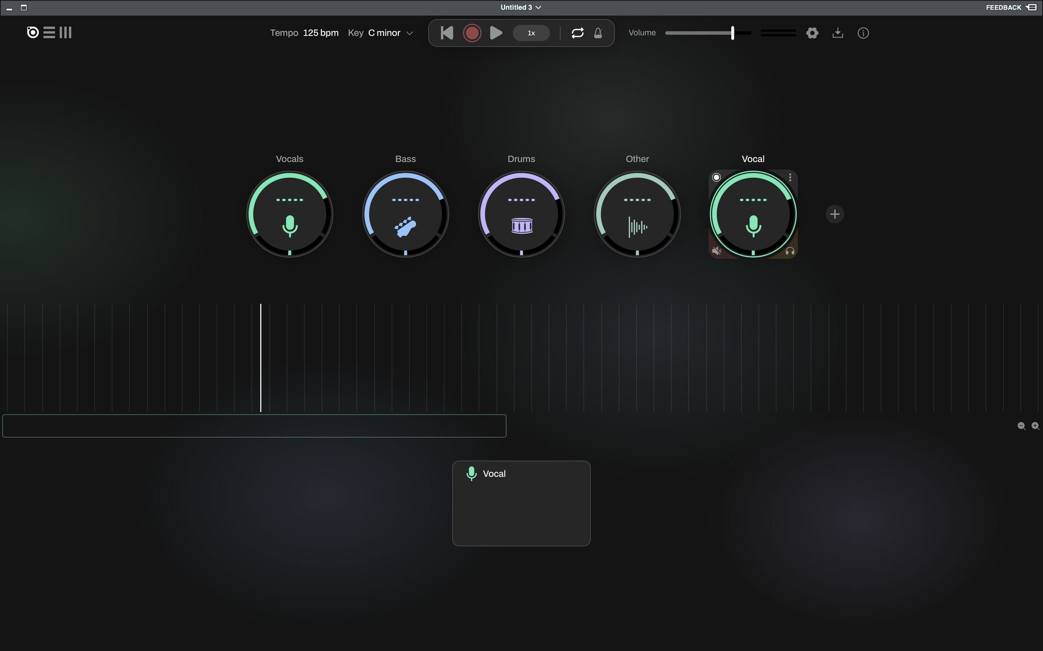Toggle loop playback
This screenshot has height=651, width=1043.
click(578, 33)
